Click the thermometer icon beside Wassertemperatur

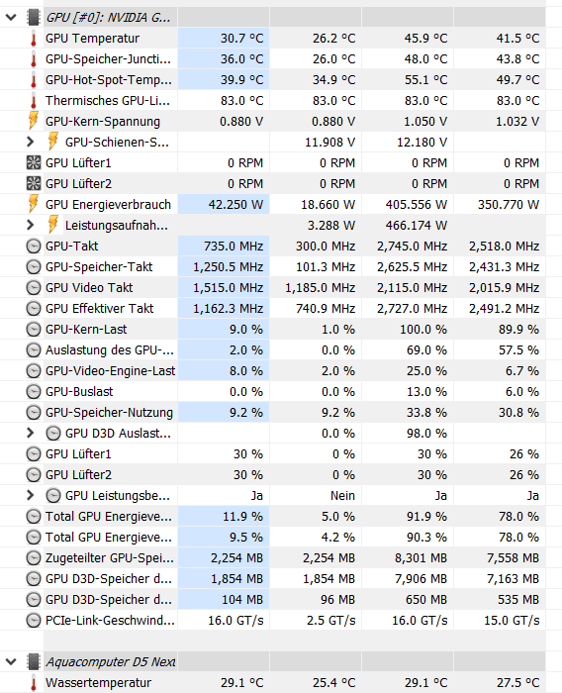34,683
